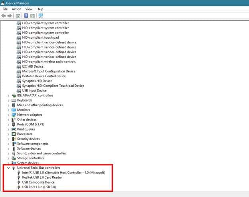Click the icon beside Software devices

point(14,148)
